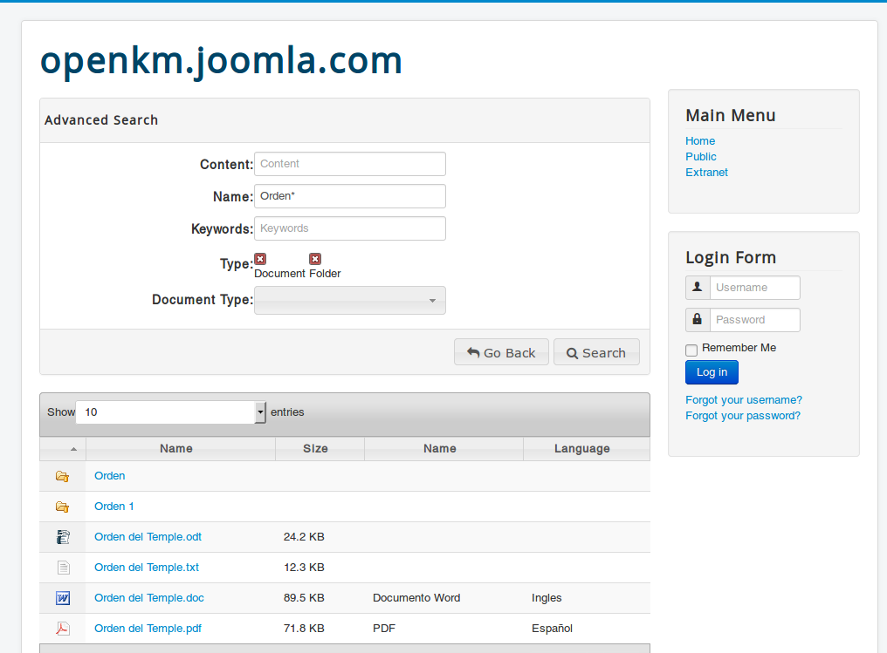Focus the Username input field
The width and height of the screenshot is (887, 653).
click(754, 288)
